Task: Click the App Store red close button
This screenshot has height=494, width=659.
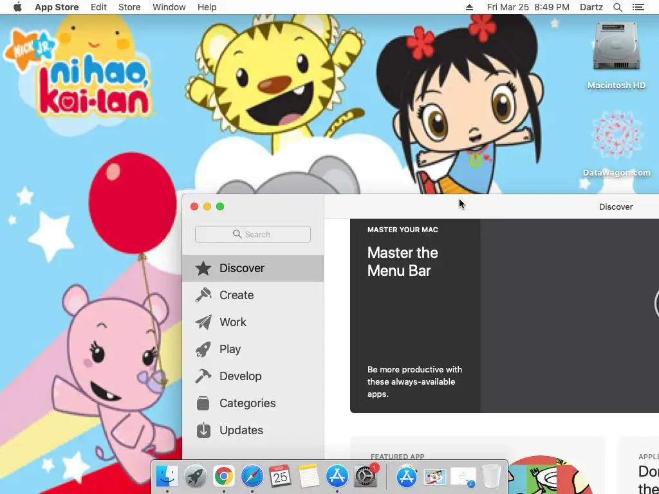Action: point(194,206)
